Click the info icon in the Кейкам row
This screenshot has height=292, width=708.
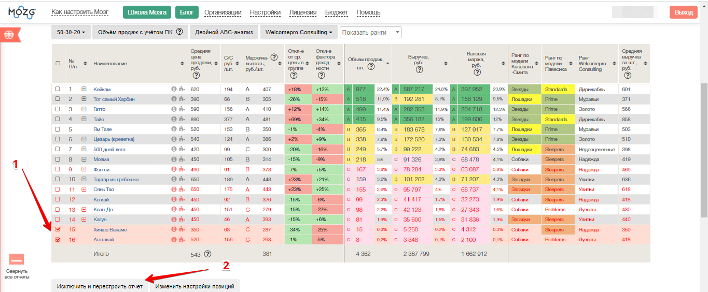coord(174,90)
